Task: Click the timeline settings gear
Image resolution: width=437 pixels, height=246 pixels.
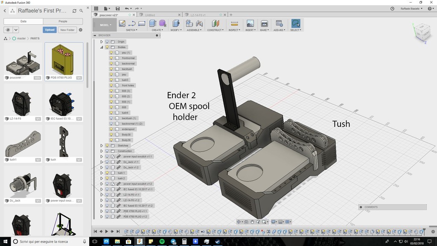Action: 433,231
